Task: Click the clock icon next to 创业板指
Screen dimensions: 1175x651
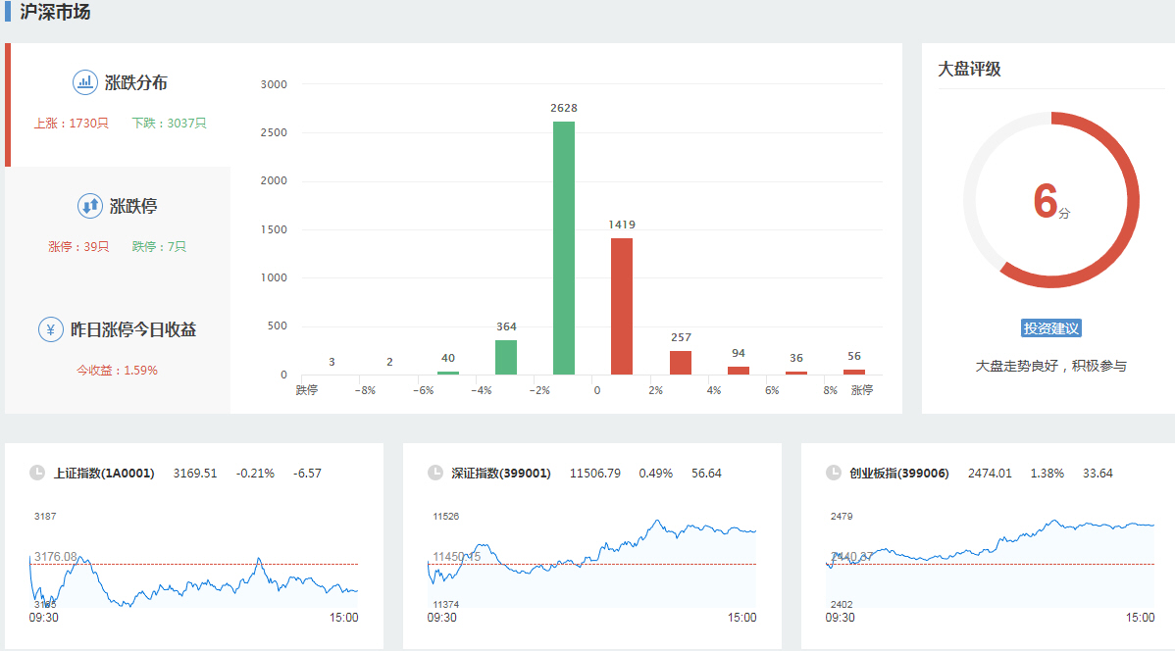Action: 834,473
